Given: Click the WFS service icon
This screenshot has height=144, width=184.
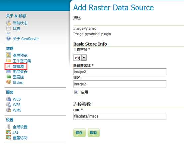Looking at the screenshot, I should pyautogui.click(x=9, y=104).
